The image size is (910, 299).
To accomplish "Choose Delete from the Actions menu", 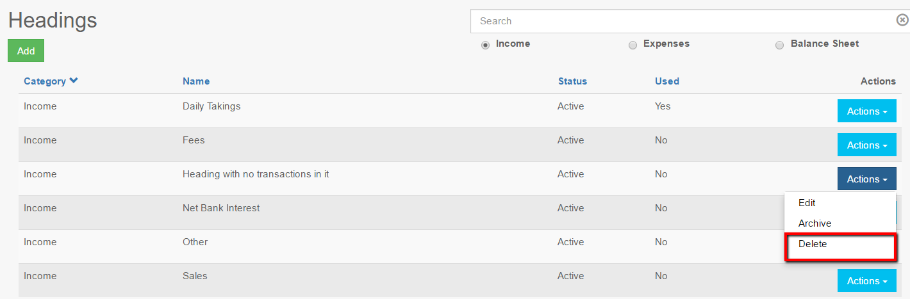I will (x=813, y=244).
